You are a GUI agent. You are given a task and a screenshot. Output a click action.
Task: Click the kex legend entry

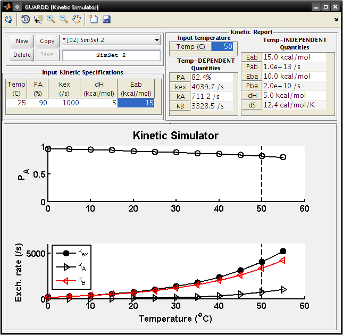pos(72,253)
